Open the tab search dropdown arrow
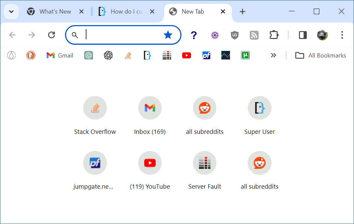Image resolution: width=354 pixels, height=224 pixels. pyautogui.click(x=11, y=12)
